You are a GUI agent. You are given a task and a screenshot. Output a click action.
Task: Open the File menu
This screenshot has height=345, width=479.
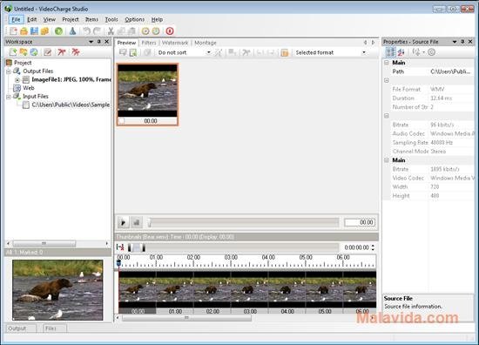(x=16, y=19)
